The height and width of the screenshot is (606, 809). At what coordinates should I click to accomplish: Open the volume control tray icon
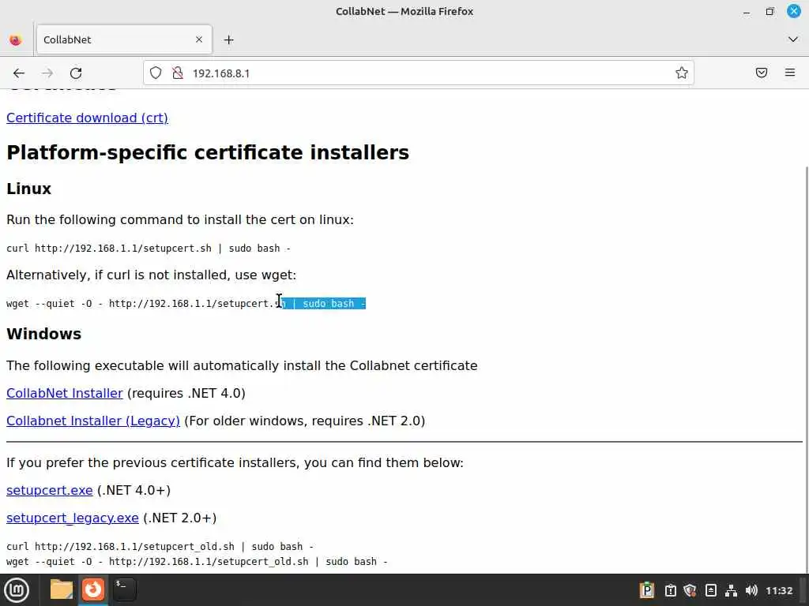click(x=751, y=590)
